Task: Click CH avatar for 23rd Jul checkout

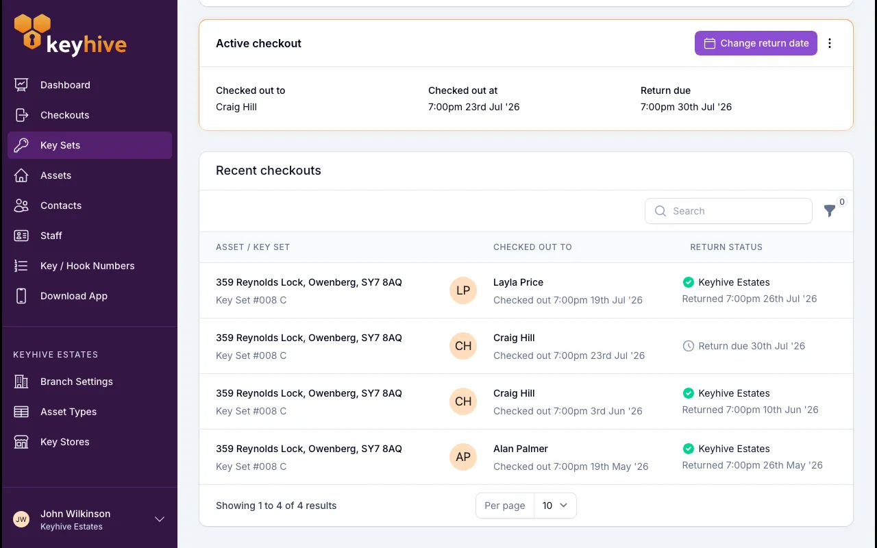Action: click(x=463, y=346)
